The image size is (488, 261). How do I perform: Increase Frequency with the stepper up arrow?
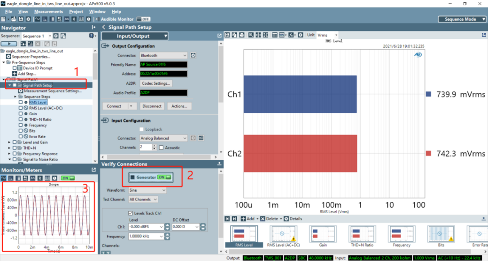pyautogui.click(x=167, y=235)
